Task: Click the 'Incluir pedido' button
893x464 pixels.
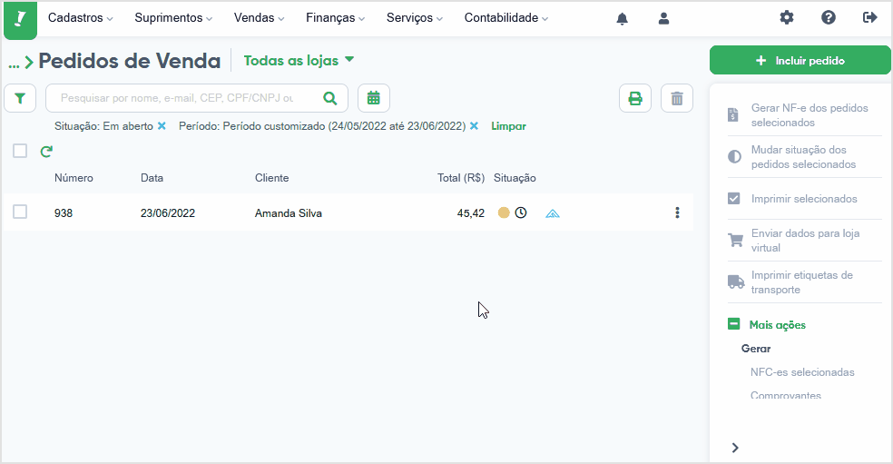Action: (800, 61)
